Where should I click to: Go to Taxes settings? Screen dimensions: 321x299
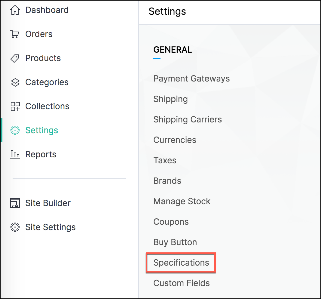(x=165, y=160)
